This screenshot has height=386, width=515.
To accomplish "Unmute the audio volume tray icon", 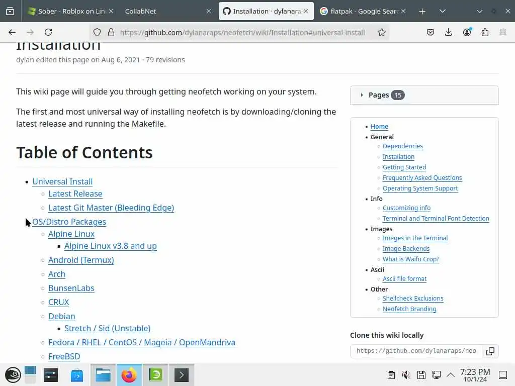I will tap(406, 375).
